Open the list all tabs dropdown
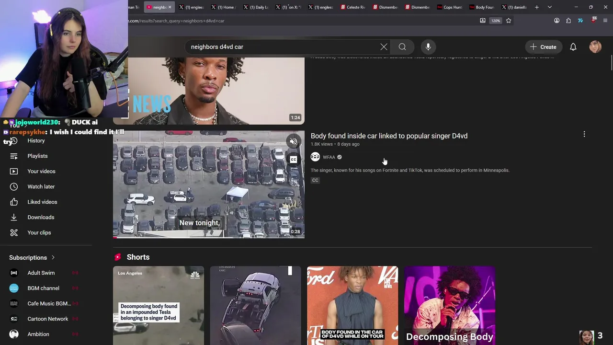Image resolution: width=613 pixels, height=345 pixels. click(549, 7)
